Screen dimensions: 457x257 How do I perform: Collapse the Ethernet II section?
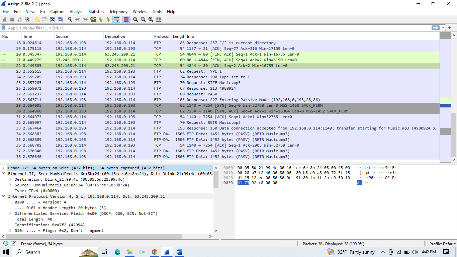click(x=4, y=174)
